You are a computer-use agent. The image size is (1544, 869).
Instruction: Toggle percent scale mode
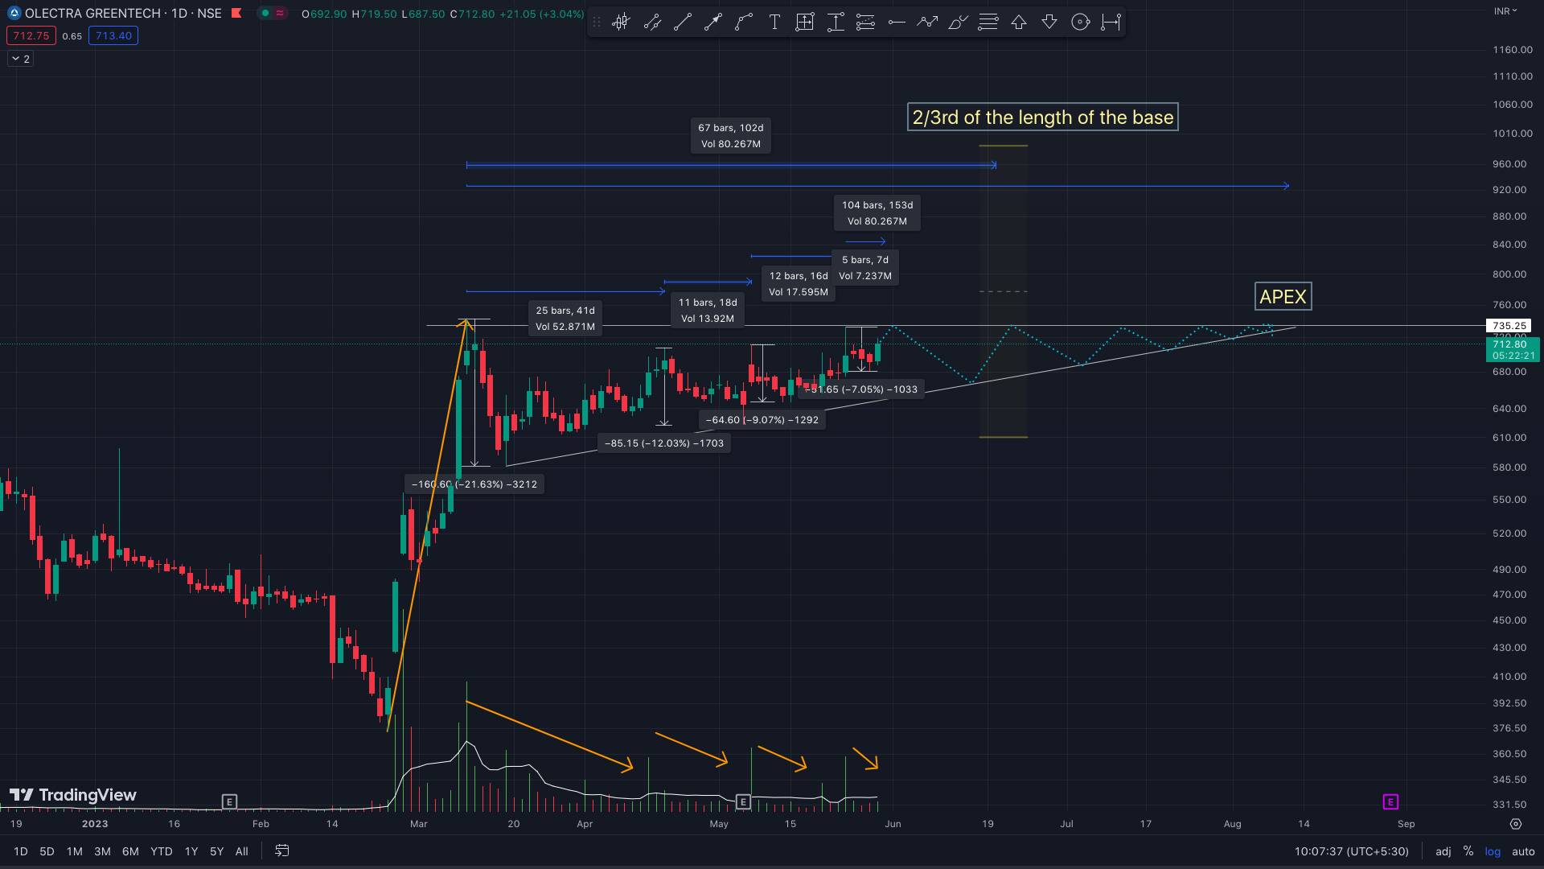point(1468,851)
